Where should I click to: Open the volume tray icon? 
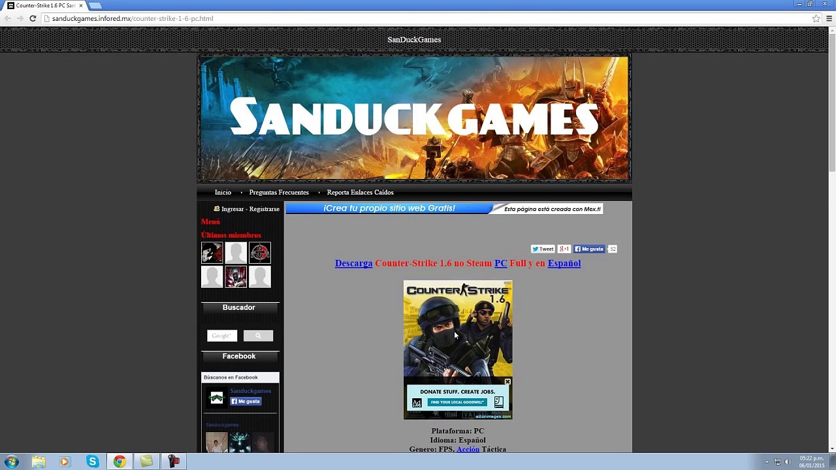coord(788,462)
